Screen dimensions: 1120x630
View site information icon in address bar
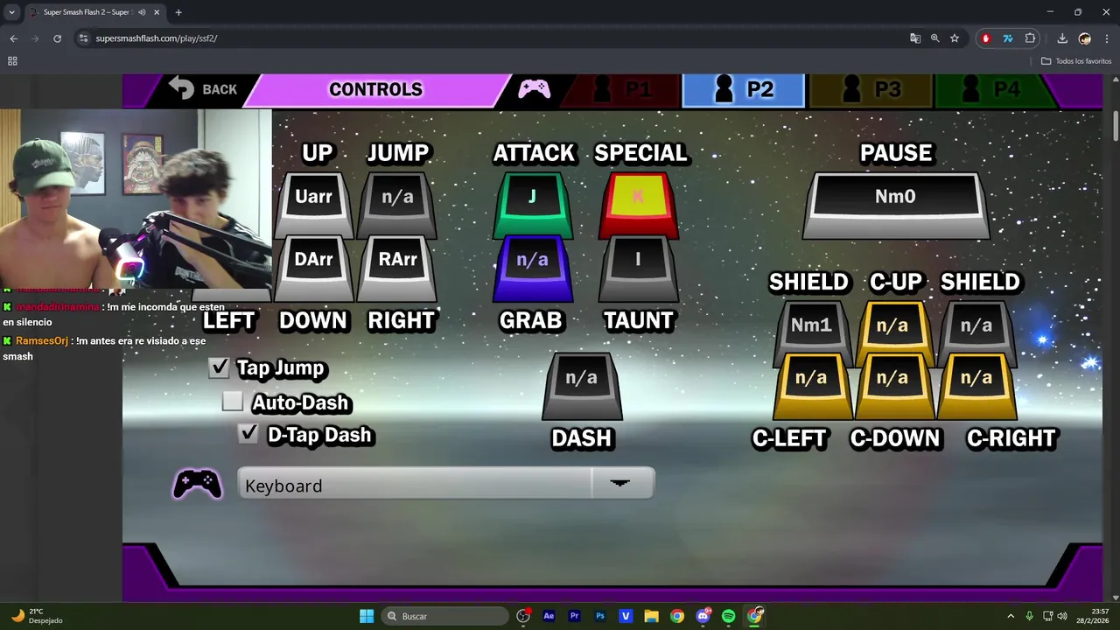pyautogui.click(x=83, y=38)
